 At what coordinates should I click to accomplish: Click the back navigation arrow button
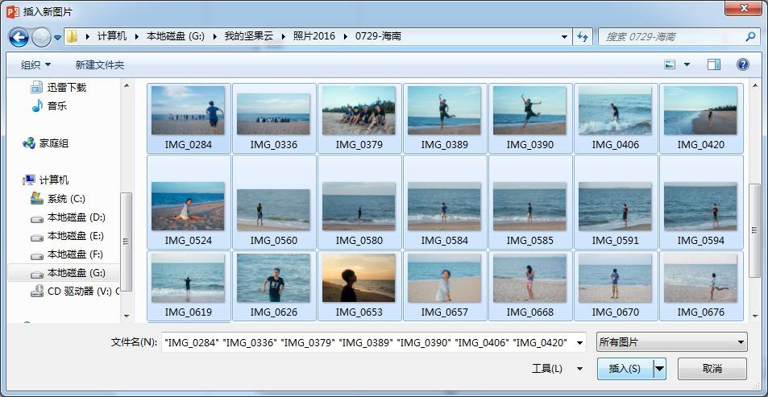pos(19,37)
